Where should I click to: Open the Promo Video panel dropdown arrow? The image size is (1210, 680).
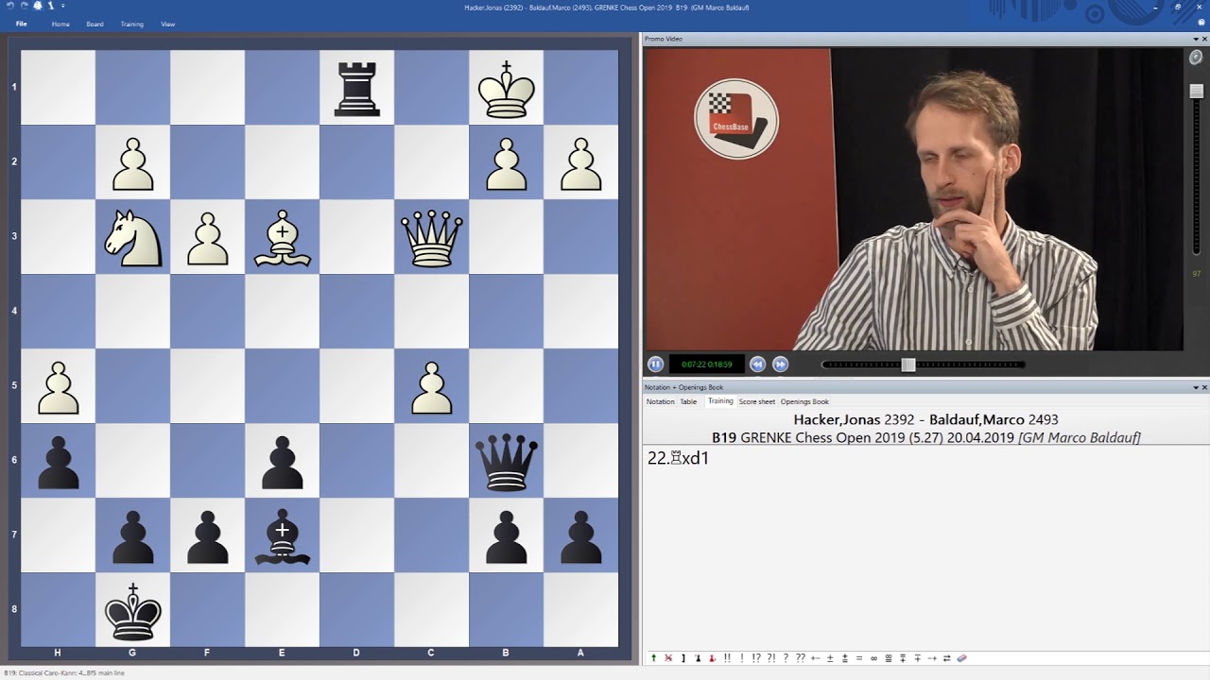pos(1196,39)
